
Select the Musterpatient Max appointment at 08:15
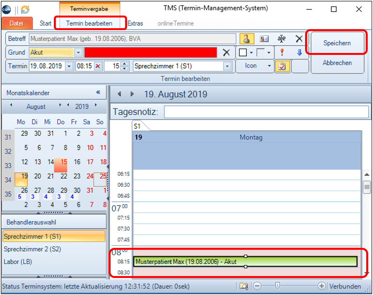245,261
